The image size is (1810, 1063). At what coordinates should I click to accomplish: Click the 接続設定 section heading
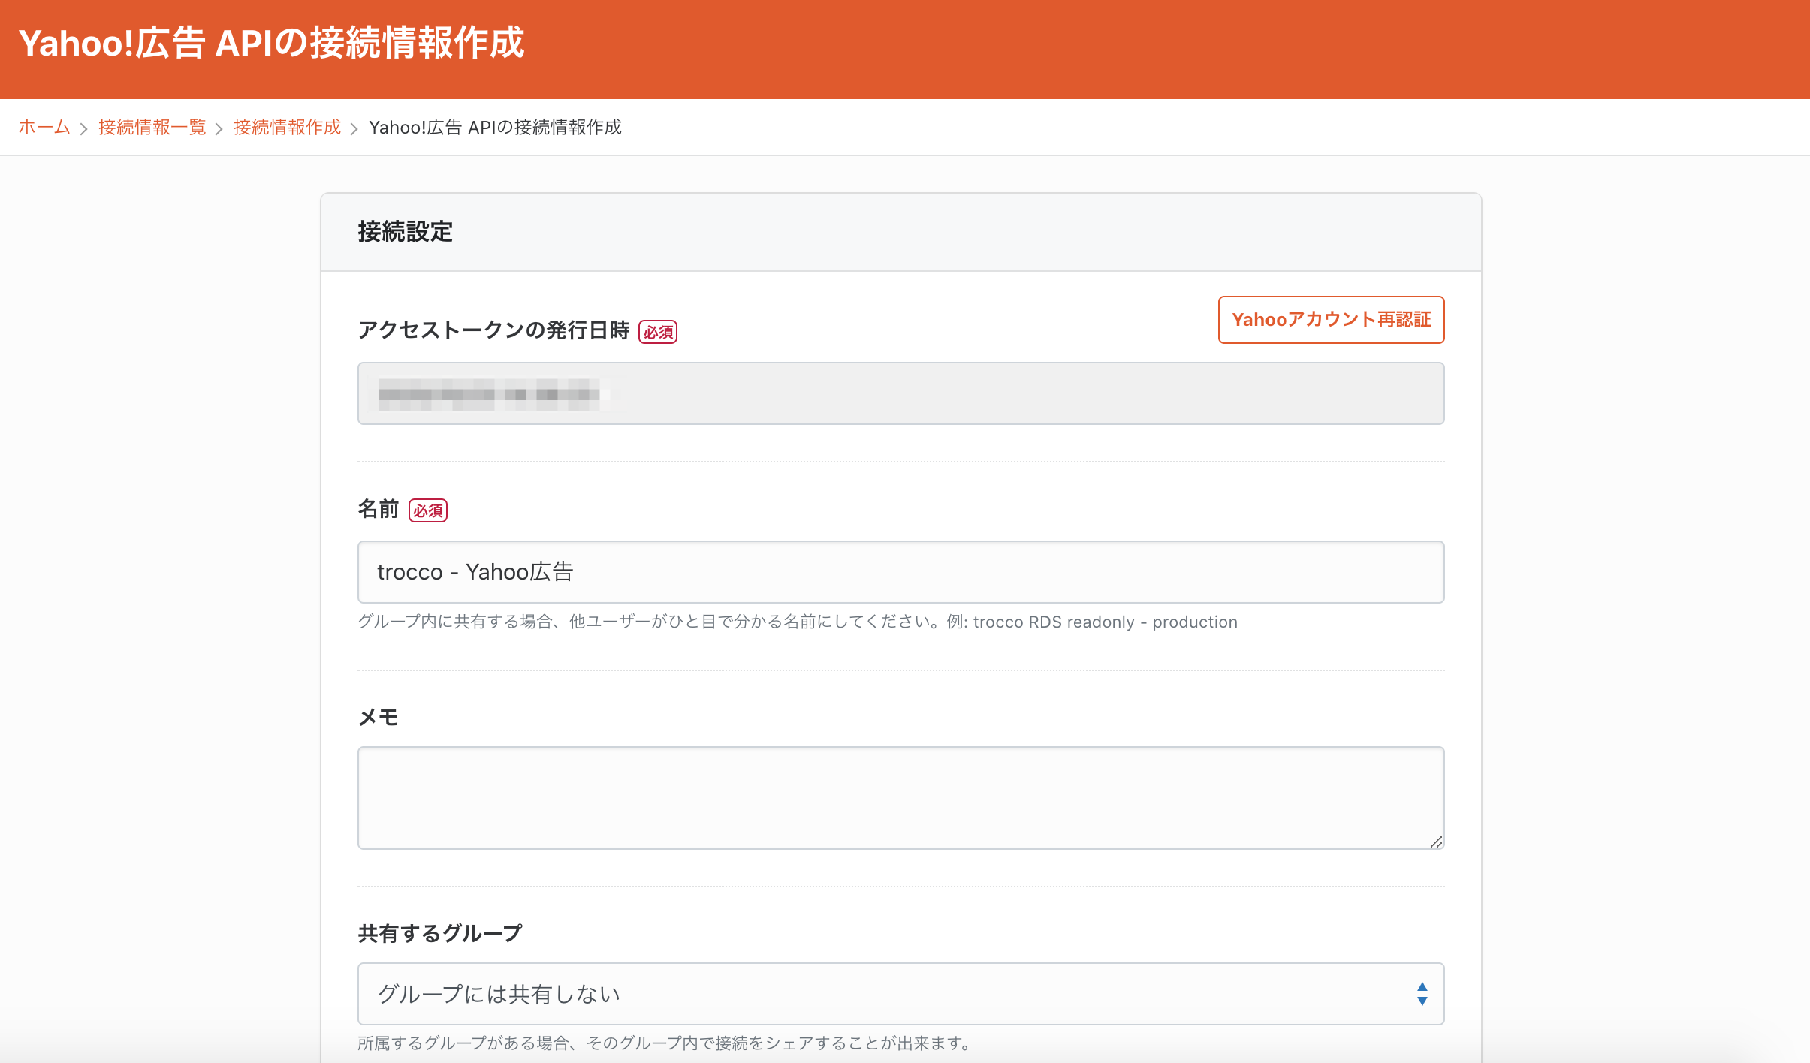[x=406, y=232]
